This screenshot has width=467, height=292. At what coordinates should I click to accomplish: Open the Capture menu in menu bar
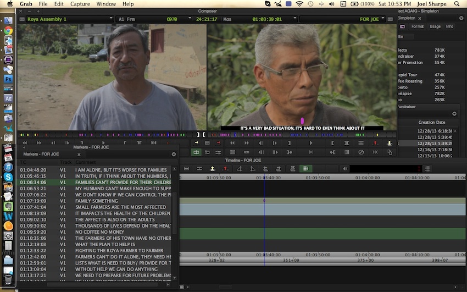click(80, 4)
